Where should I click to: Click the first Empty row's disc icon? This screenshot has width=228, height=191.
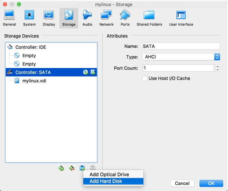pyautogui.click(x=17, y=55)
